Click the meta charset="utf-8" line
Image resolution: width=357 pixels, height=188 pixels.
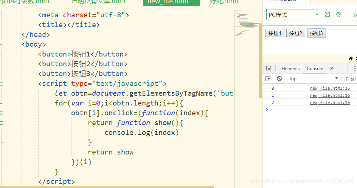click(84, 15)
